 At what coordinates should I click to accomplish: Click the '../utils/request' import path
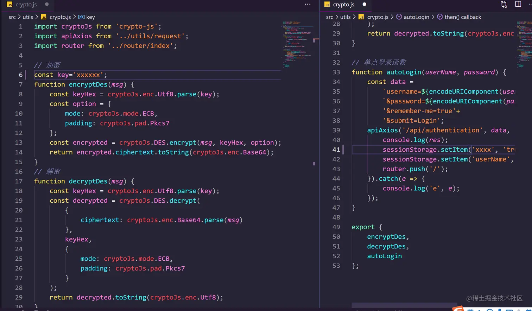click(x=150, y=36)
